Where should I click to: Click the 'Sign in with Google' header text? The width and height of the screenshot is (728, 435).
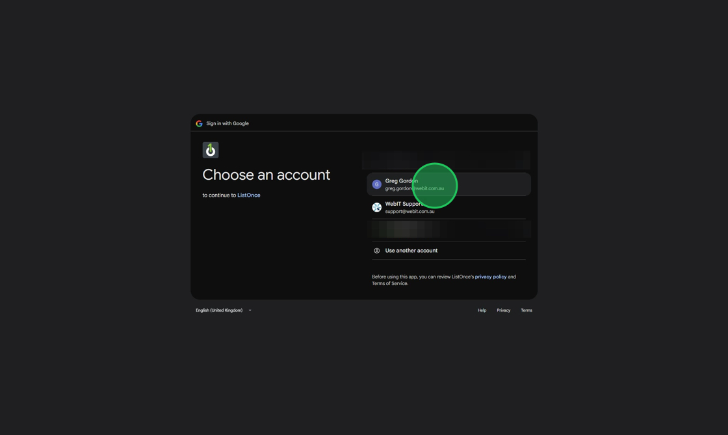coord(227,123)
